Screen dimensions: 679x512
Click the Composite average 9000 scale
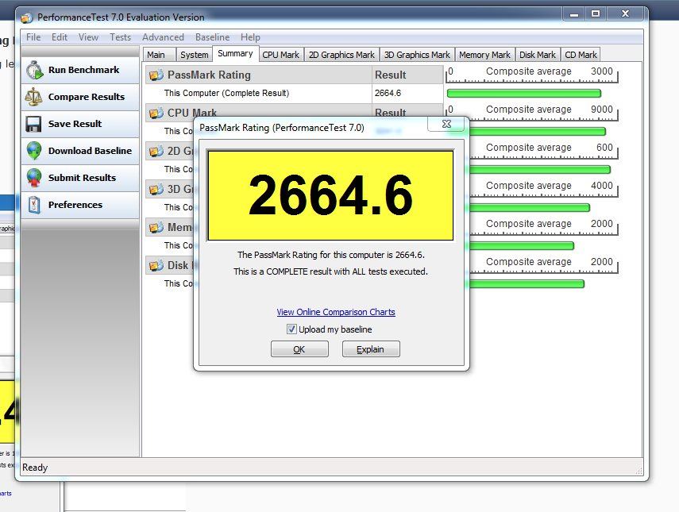click(532, 112)
